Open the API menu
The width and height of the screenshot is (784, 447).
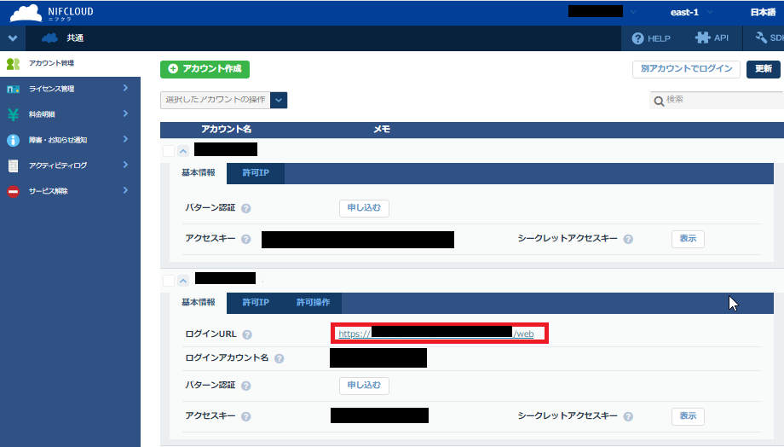[x=712, y=38]
